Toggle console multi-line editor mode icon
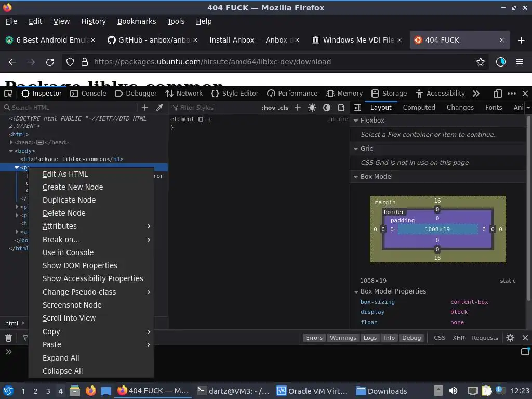 525,352
